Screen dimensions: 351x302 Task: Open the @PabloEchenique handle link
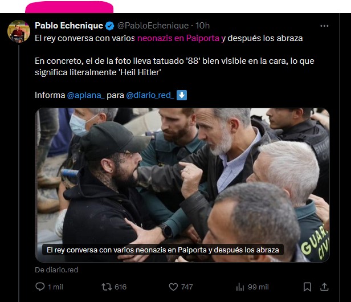153,26
